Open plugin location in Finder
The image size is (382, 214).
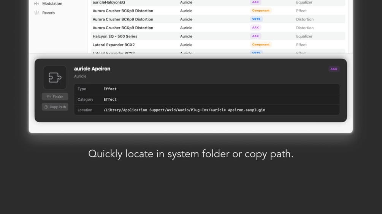point(55,97)
